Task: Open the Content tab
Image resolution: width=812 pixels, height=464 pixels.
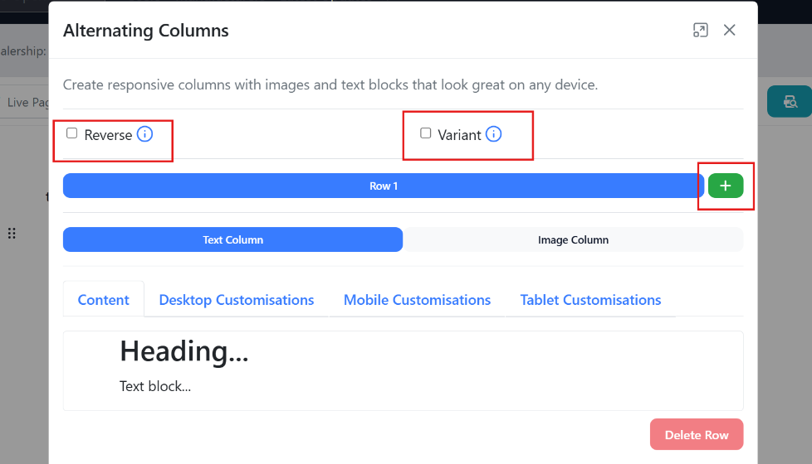Action: [x=104, y=300]
